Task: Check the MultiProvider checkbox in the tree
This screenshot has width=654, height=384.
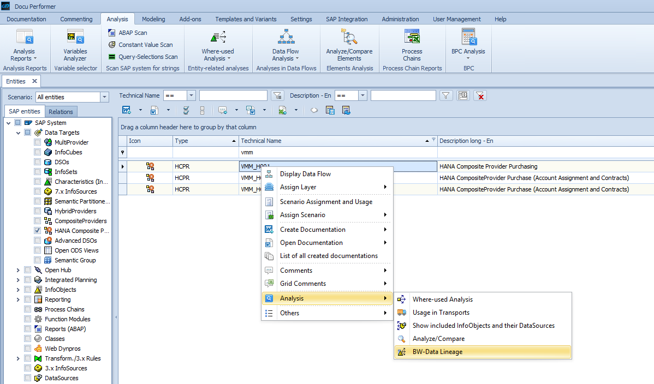Action: coord(37,142)
